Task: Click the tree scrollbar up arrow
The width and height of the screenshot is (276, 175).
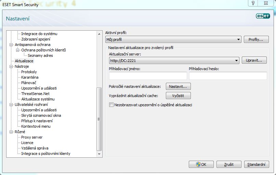Action: [x=99, y=34]
